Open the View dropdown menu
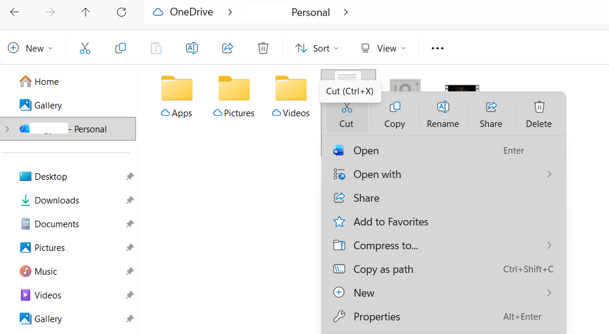Viewport: 609px width, 334px height. coord(383,48)
